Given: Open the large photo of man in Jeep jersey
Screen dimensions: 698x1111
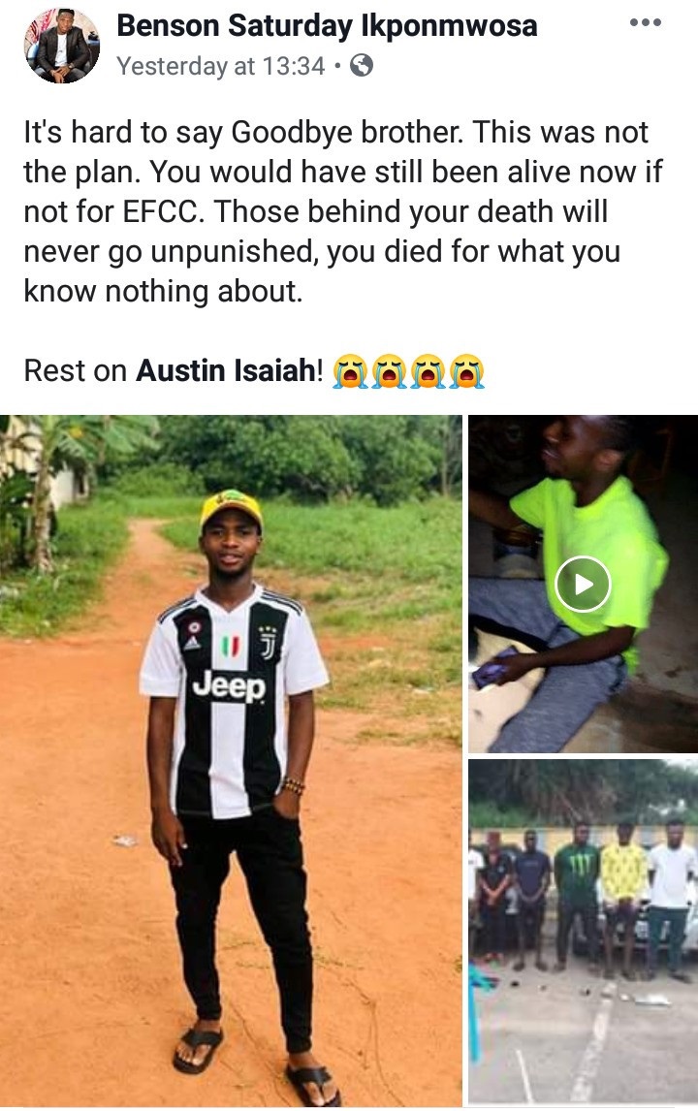Looking at the screenshot, I should pyautogui.click(x=231, y=759).
